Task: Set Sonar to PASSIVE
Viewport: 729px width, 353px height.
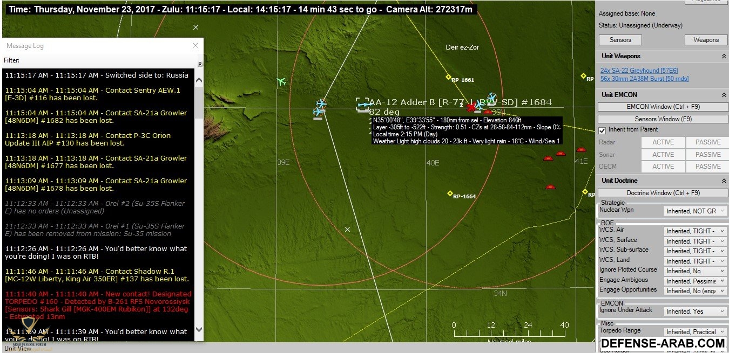Action: (x=707, y=155)
